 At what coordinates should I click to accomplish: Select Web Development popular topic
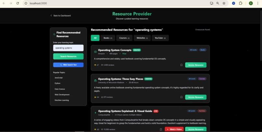pyautogui.click(x=62, y=95)
